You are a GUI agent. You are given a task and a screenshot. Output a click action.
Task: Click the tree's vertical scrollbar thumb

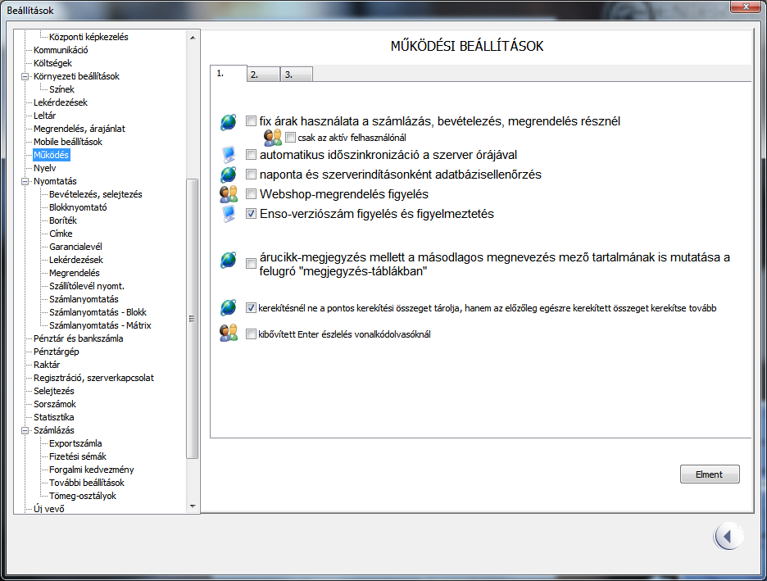[193, 319]
